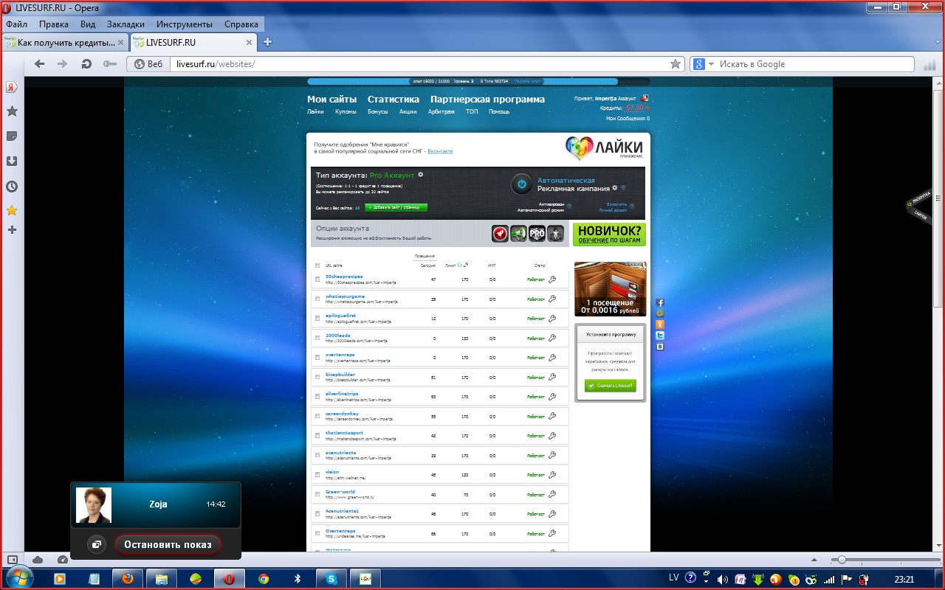
Task: Check the 2000leads row checkbox
Action: [x=317, y=338]
